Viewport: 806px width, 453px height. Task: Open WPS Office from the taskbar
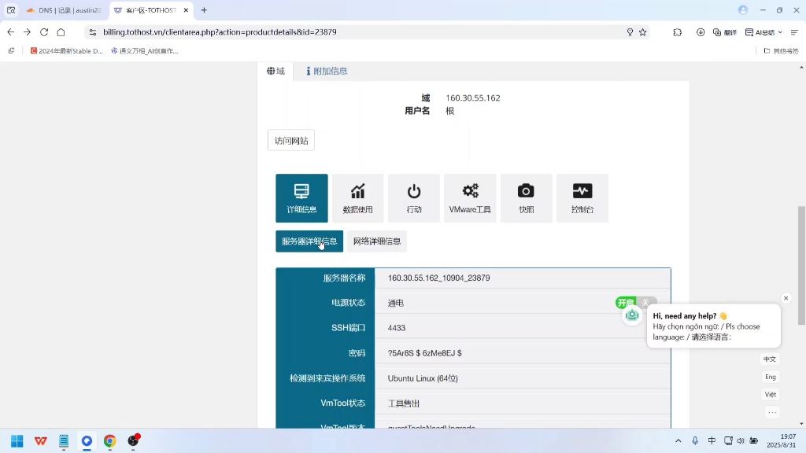coord(41,440)
